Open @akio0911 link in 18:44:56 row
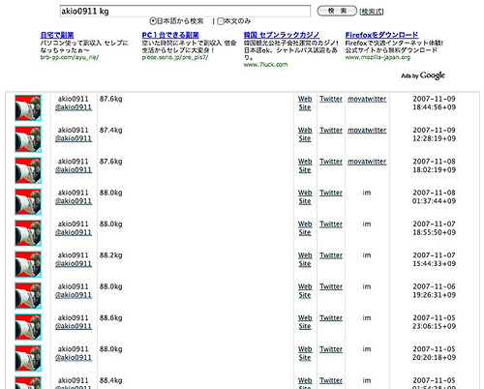This screenshot has width=484, height=389. click(74, 107)
